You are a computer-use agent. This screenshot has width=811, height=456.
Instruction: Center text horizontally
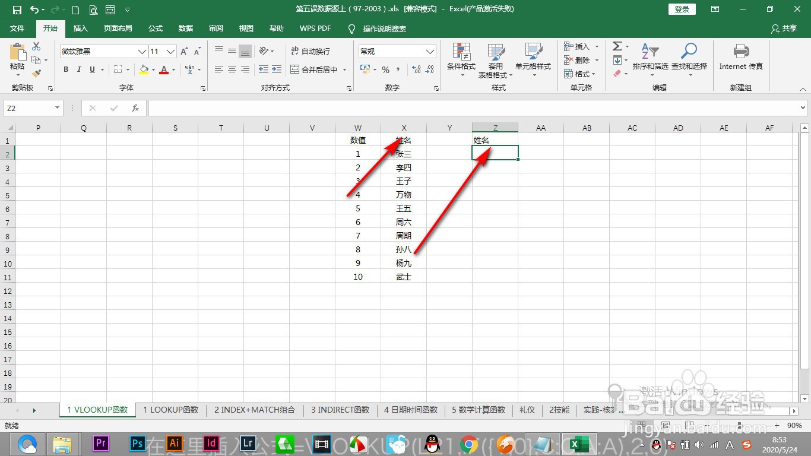(232, 69)
